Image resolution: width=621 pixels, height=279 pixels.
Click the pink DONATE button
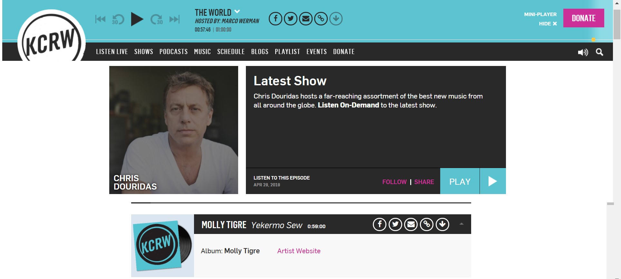click(584, 18)
